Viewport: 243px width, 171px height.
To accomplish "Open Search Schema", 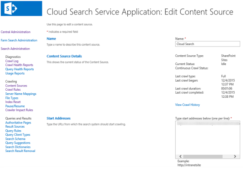I will coord(15,139).
